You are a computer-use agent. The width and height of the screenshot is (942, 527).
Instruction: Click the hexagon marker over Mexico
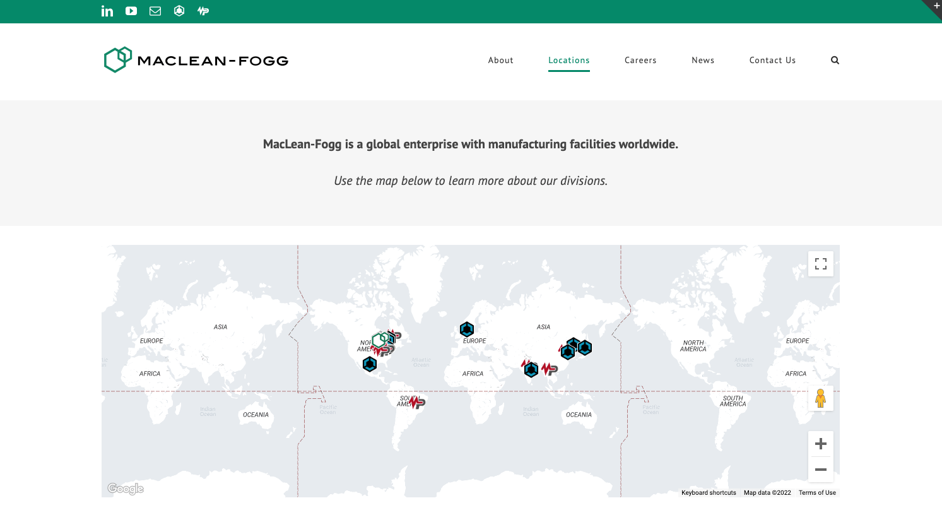(x=370, y=364)
